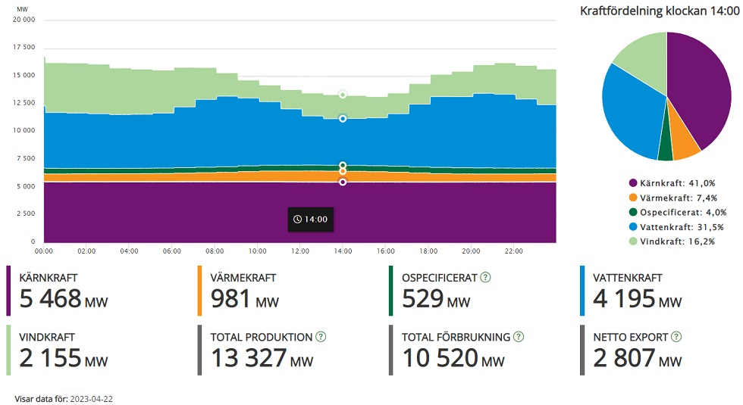The height and width of the screenshot is (405, 743).
Task: Click the '2 807 MW' value
Action: coord(638,358)
